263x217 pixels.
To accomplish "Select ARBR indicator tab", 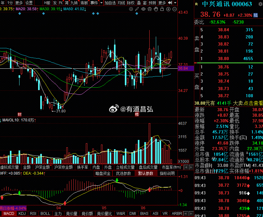I will [x=177, y=214].
